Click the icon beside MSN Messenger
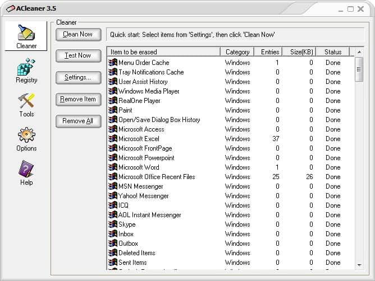 click(113, 186)
